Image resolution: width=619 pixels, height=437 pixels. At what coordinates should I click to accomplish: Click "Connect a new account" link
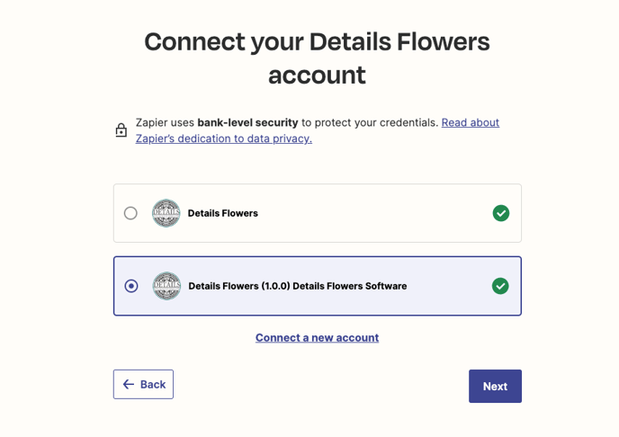317,337
